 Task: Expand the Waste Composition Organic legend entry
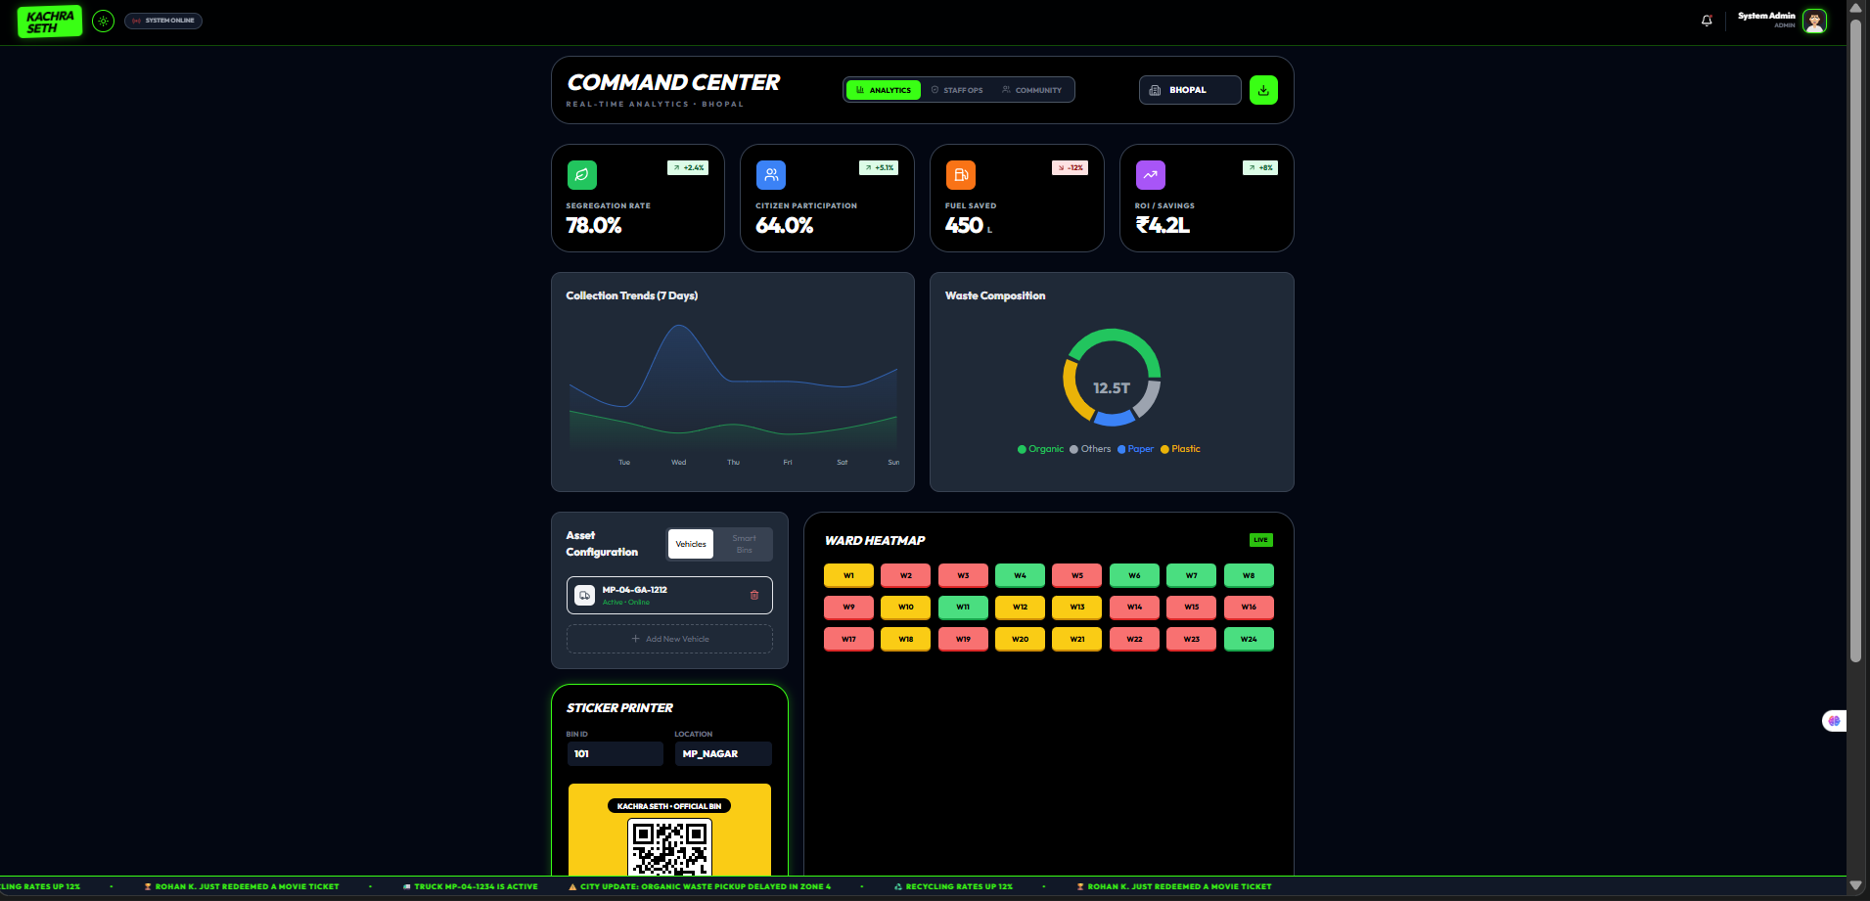point(1040,449)
